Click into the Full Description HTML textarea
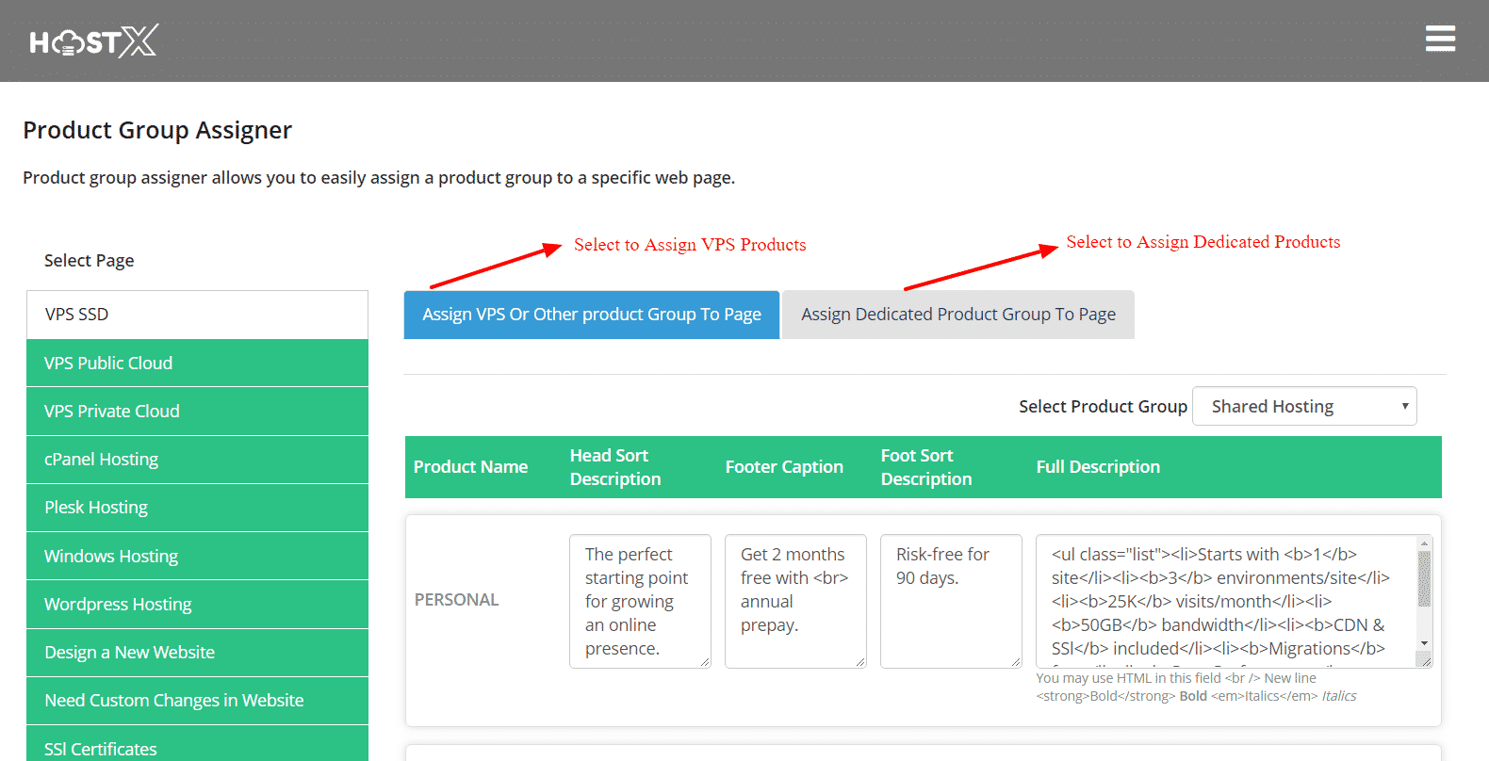Image resolution: width=1489 pixels, height=761 pixels. click(1225, 601)
